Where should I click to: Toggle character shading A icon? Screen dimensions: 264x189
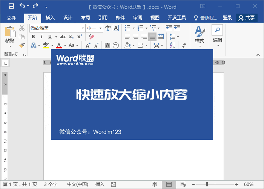point(107,45)
